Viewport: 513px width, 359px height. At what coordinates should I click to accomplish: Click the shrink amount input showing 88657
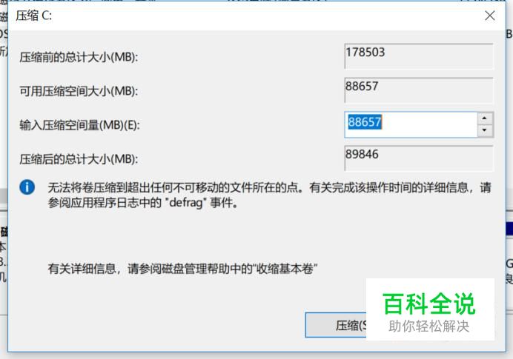[x=411, y=124]
